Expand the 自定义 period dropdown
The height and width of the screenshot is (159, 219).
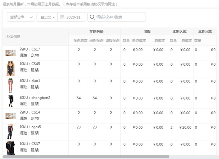point(47,17)
